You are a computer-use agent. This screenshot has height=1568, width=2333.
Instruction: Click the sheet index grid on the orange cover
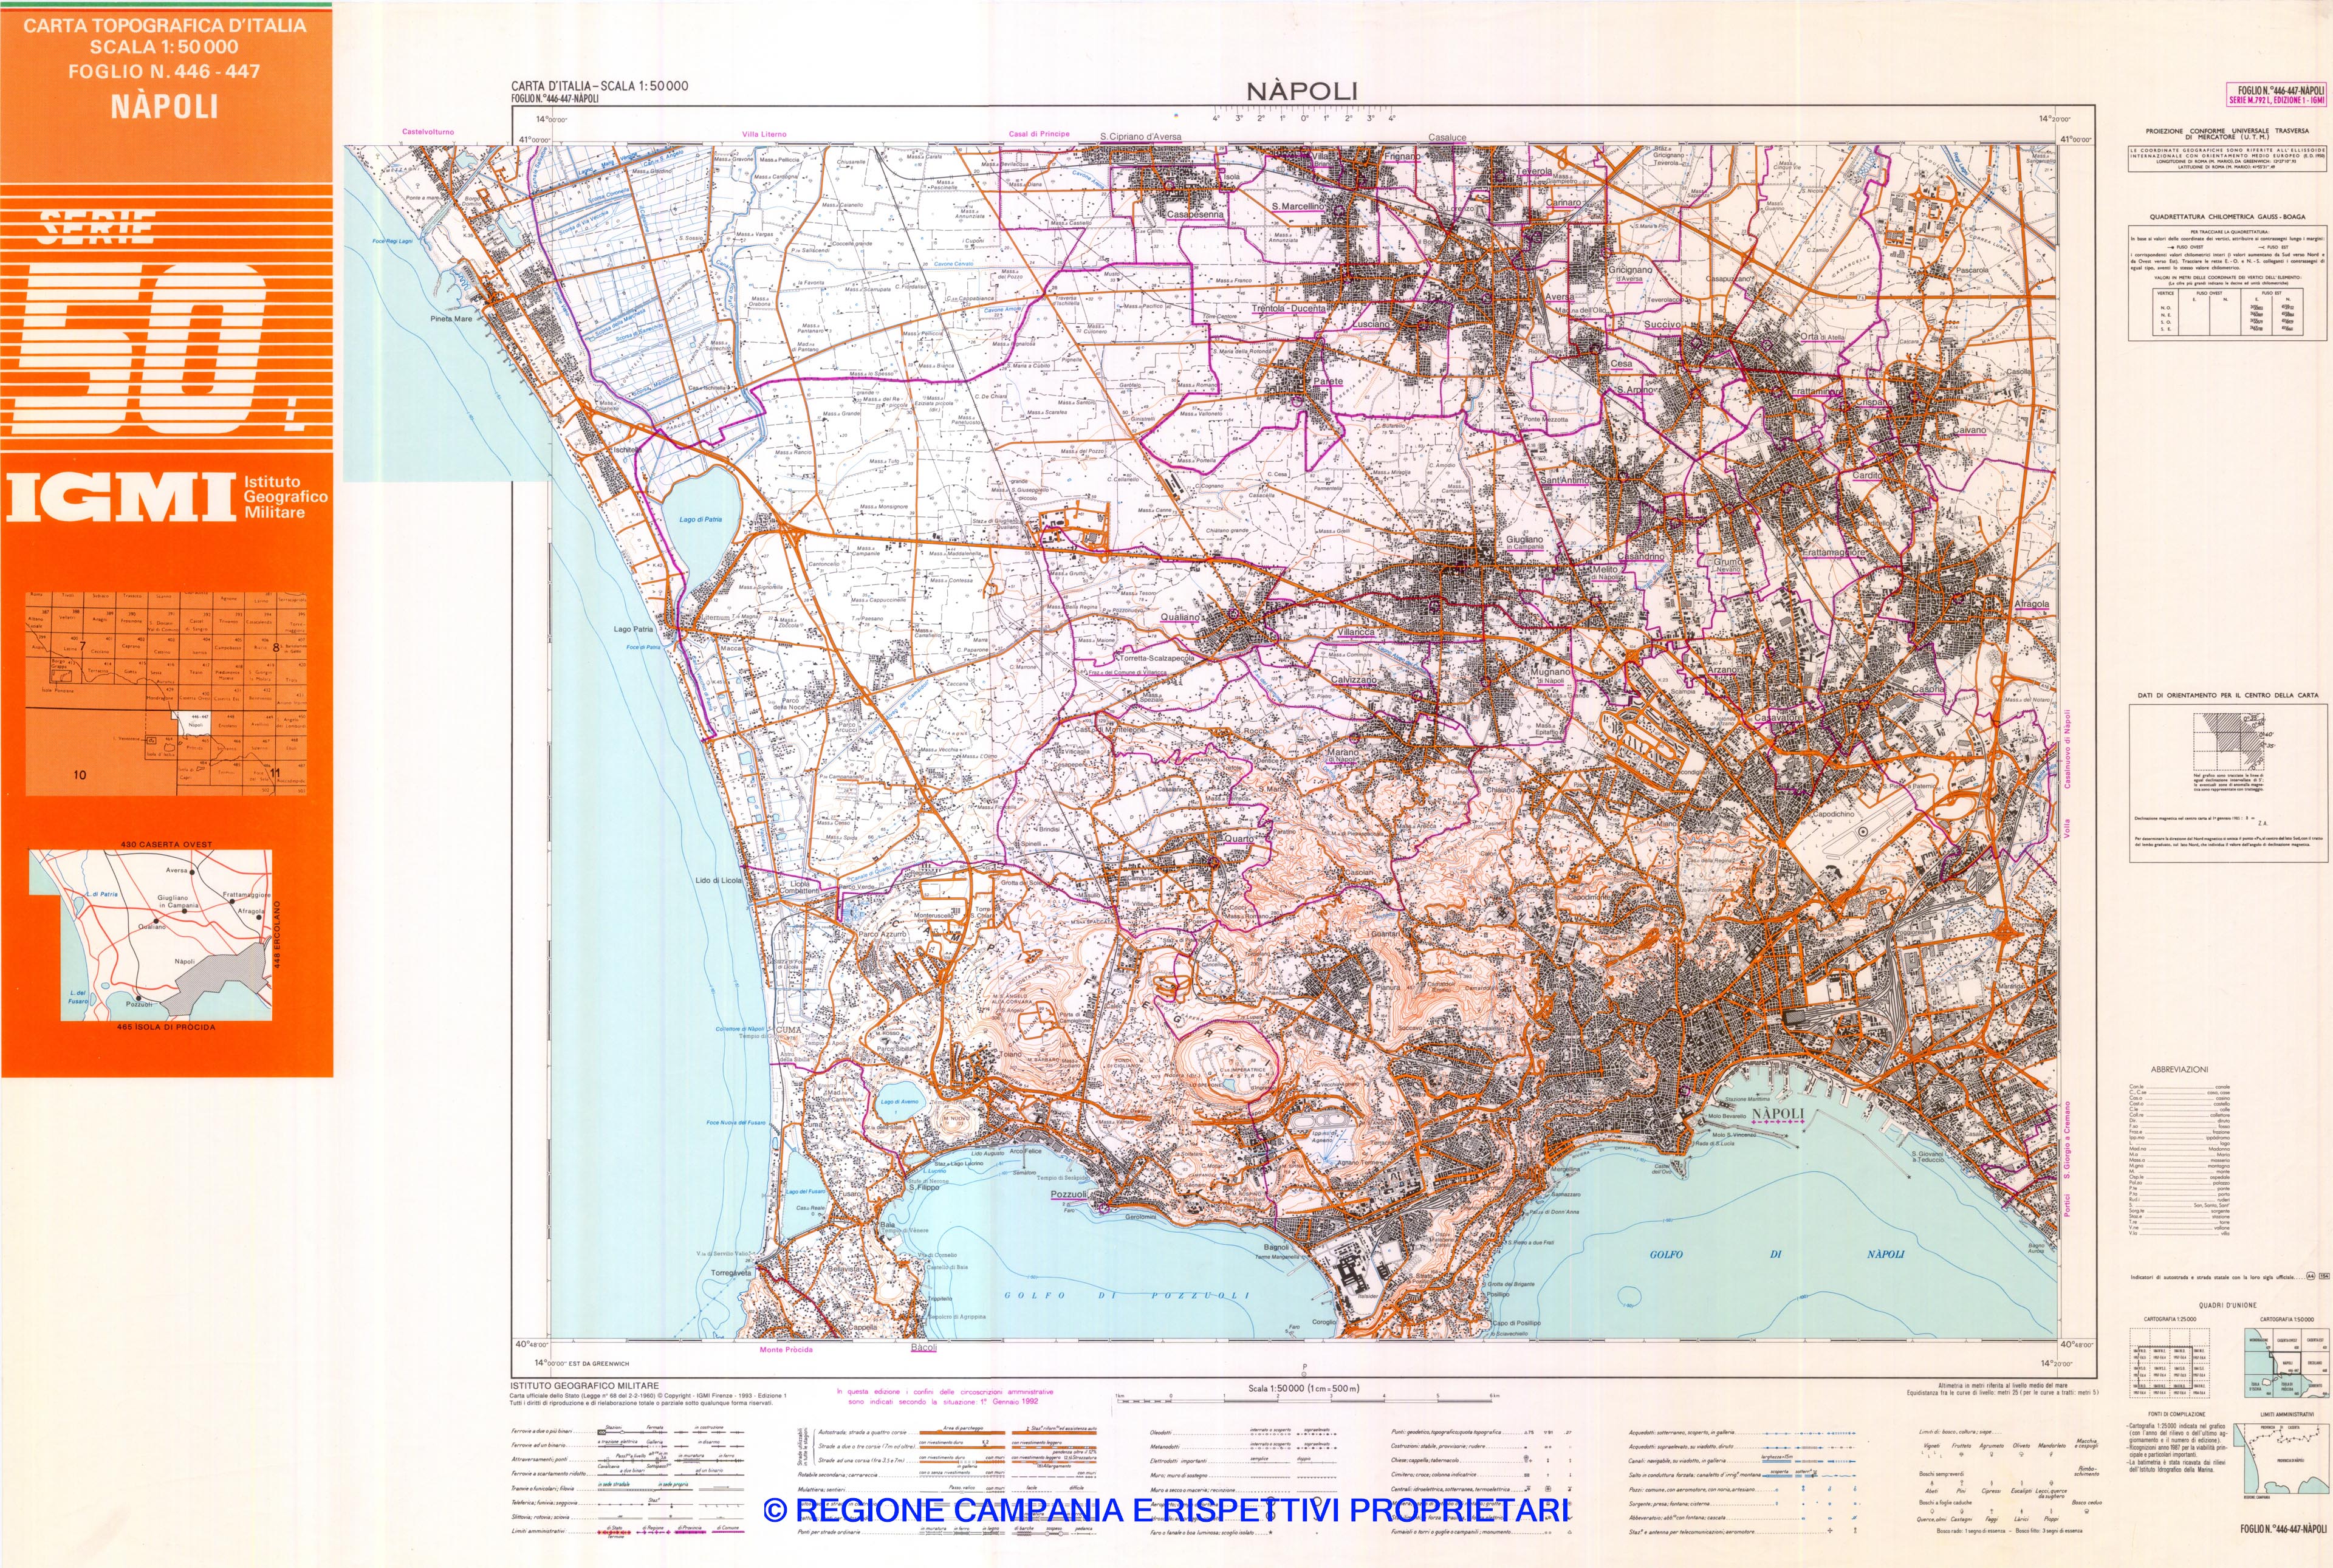coord(166,694)
